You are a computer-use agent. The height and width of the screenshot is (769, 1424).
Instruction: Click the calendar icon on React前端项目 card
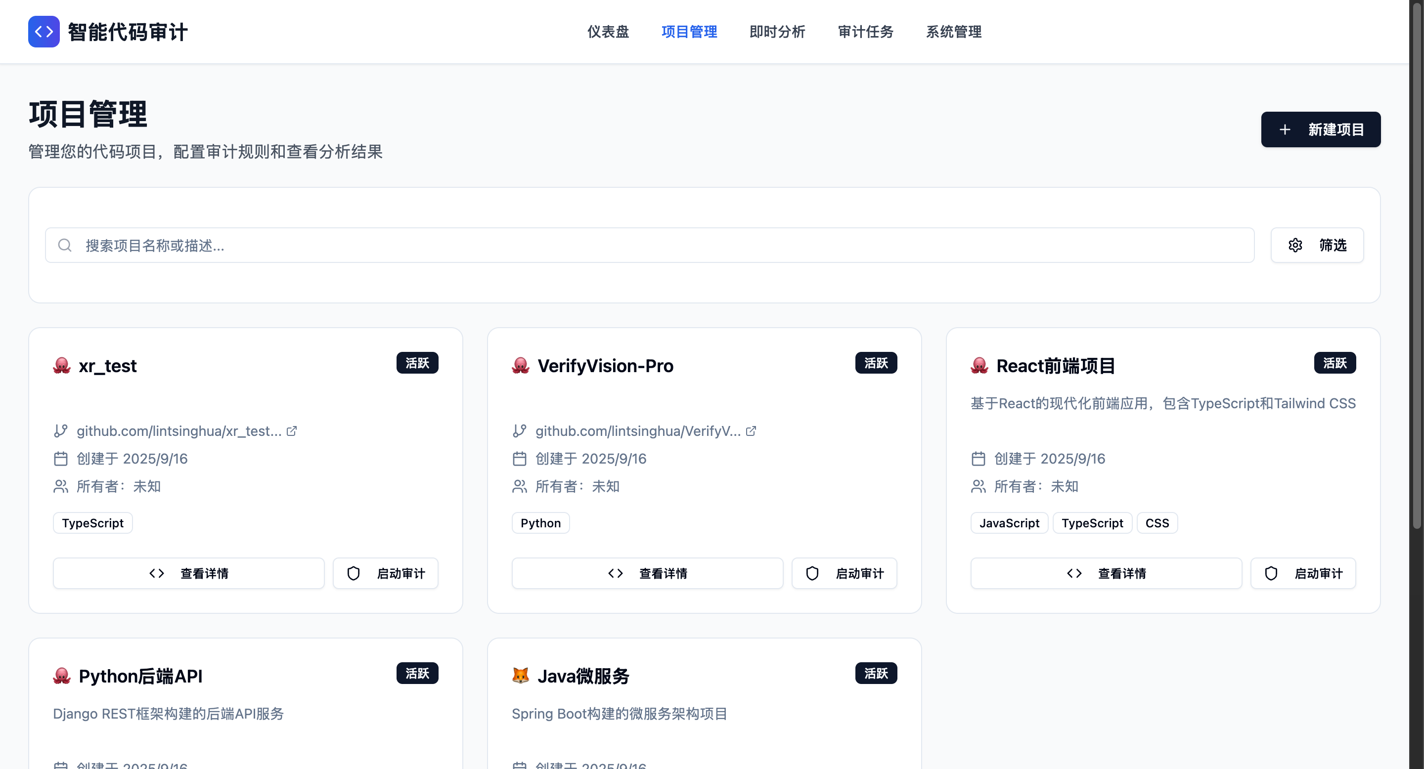[978, 458]
